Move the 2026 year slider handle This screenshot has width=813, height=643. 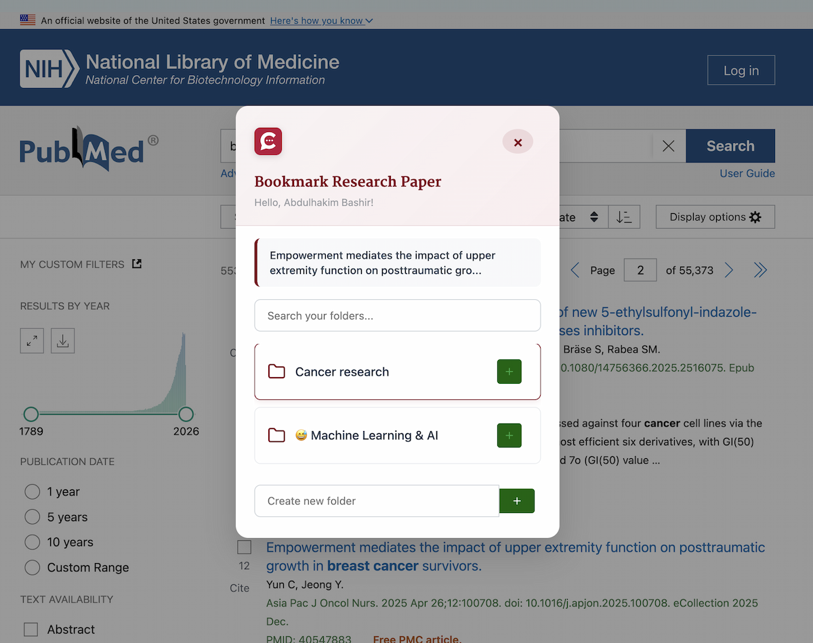click(x=186, y=414)
